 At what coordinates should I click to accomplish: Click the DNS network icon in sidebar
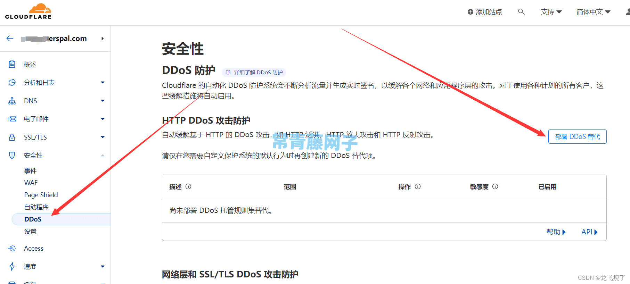[x=12, y=101]
